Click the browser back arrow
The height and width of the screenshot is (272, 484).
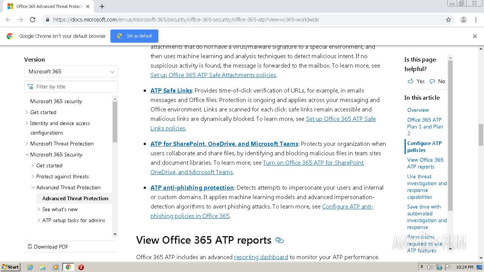click(8, 20)
